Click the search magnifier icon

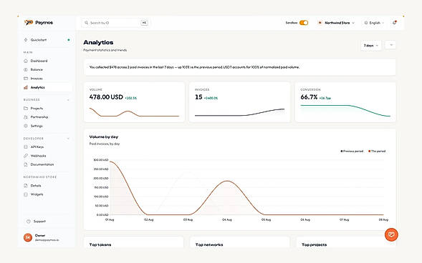pos(86,23)
